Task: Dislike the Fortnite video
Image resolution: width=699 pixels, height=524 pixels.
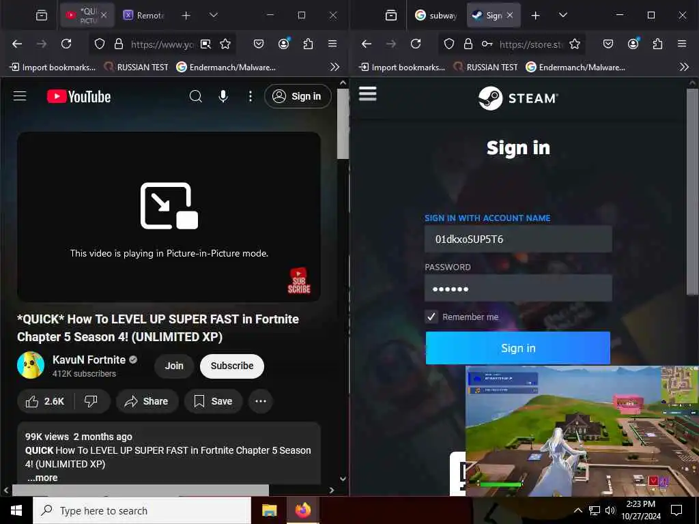Action: point(91,401)
